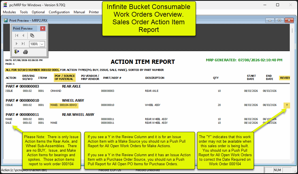
Task: Click the MAKE action label for part 000000011
Action: click(x=9, y=119)
